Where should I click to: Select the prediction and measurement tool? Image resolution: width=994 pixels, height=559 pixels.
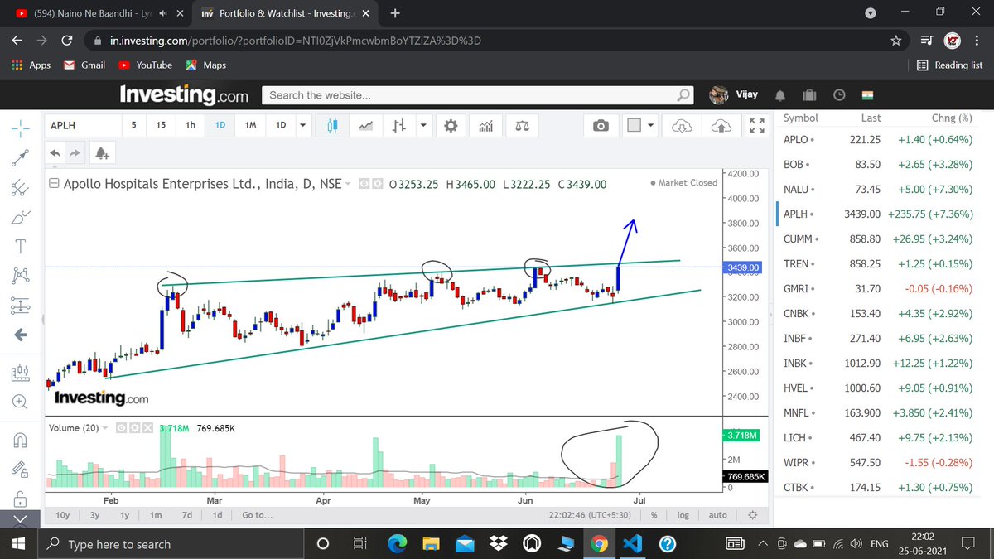coord(21,306)
